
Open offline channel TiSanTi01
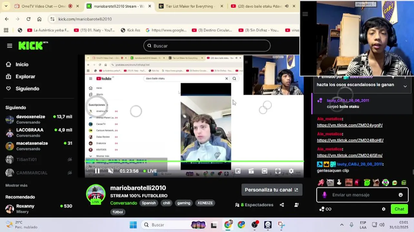click(x=39, y=159)
